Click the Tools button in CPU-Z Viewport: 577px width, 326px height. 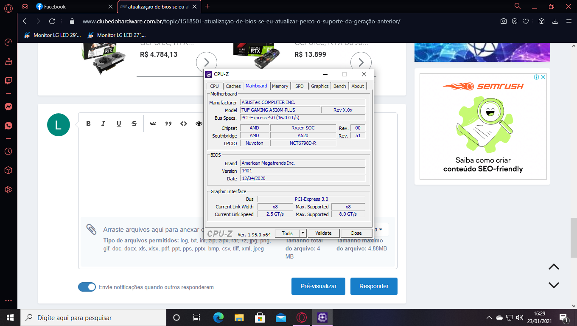coord(287,233)
